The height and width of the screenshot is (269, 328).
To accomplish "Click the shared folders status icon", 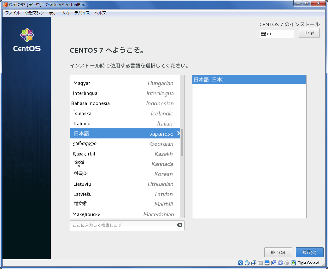I will [x=260, y=263].
